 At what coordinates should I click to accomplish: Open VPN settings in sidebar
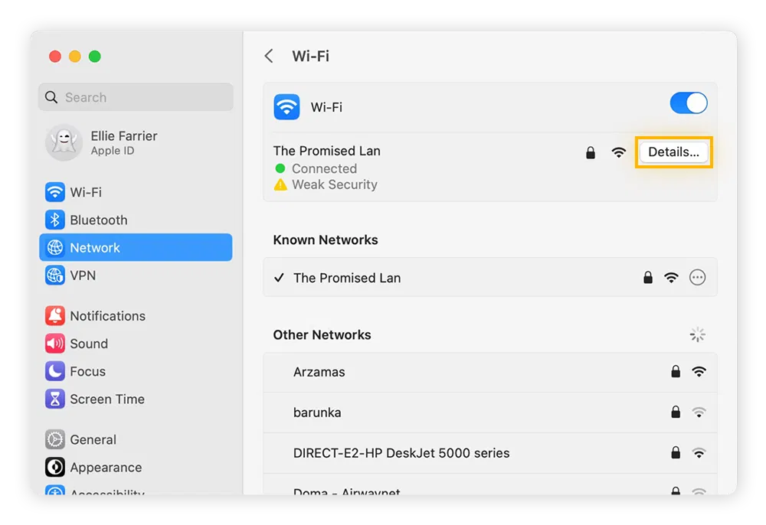(136, 276)
